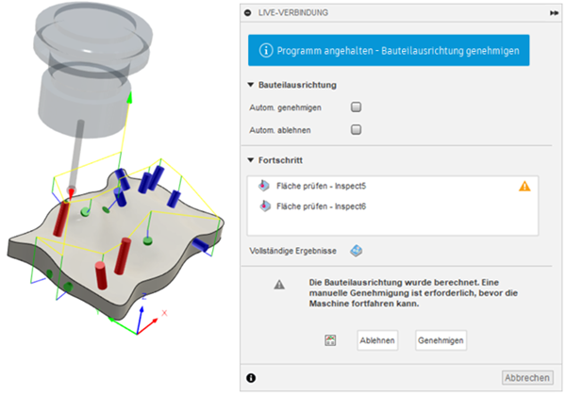Collapse the Bauteilausrichtung section
Screen dimensions: 566x395
tap(251, 85)
